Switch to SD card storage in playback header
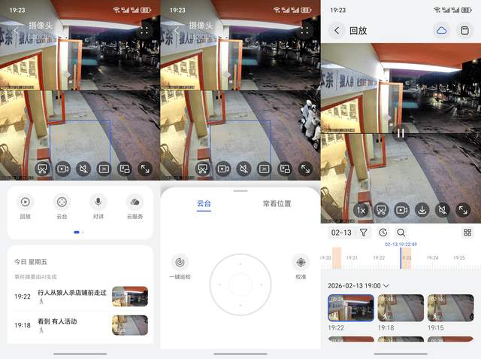 click(466, 31)
